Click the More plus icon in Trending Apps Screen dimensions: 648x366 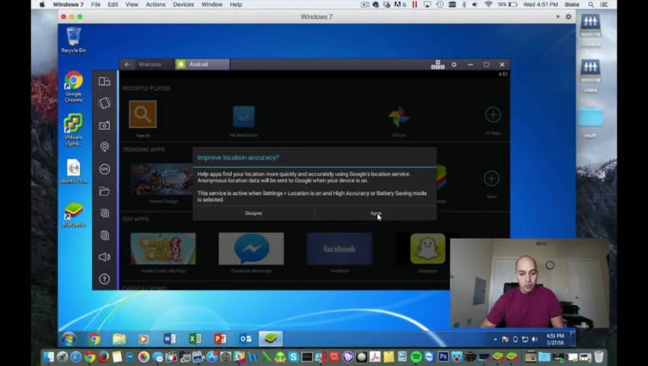click(492, 178)
